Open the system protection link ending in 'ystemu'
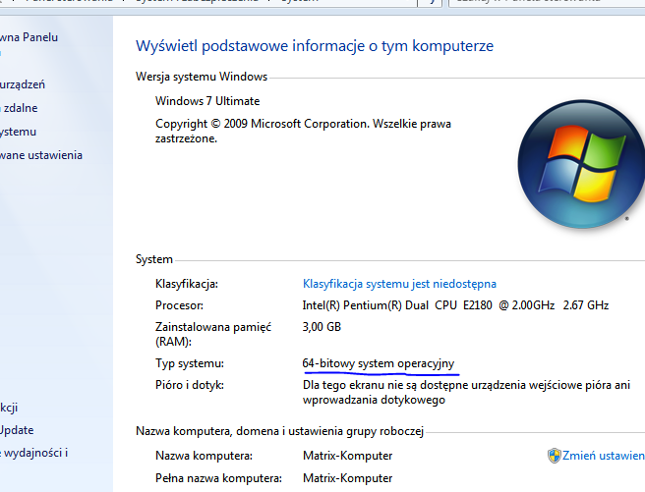645x492 pixels. point(18,132)
